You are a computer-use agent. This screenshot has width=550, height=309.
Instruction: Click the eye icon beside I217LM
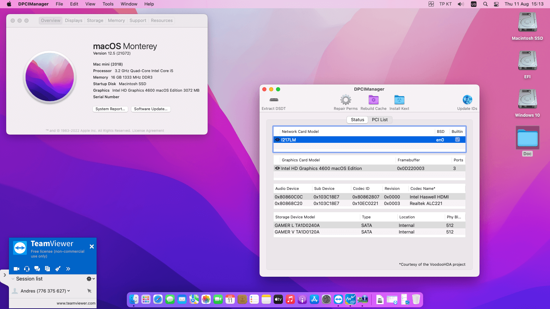pyautogui.click(x=277, y=140)
